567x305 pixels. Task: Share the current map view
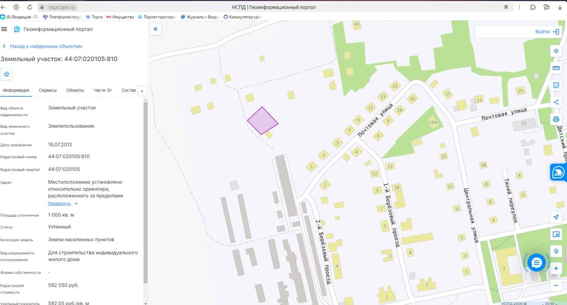point(556,102)
